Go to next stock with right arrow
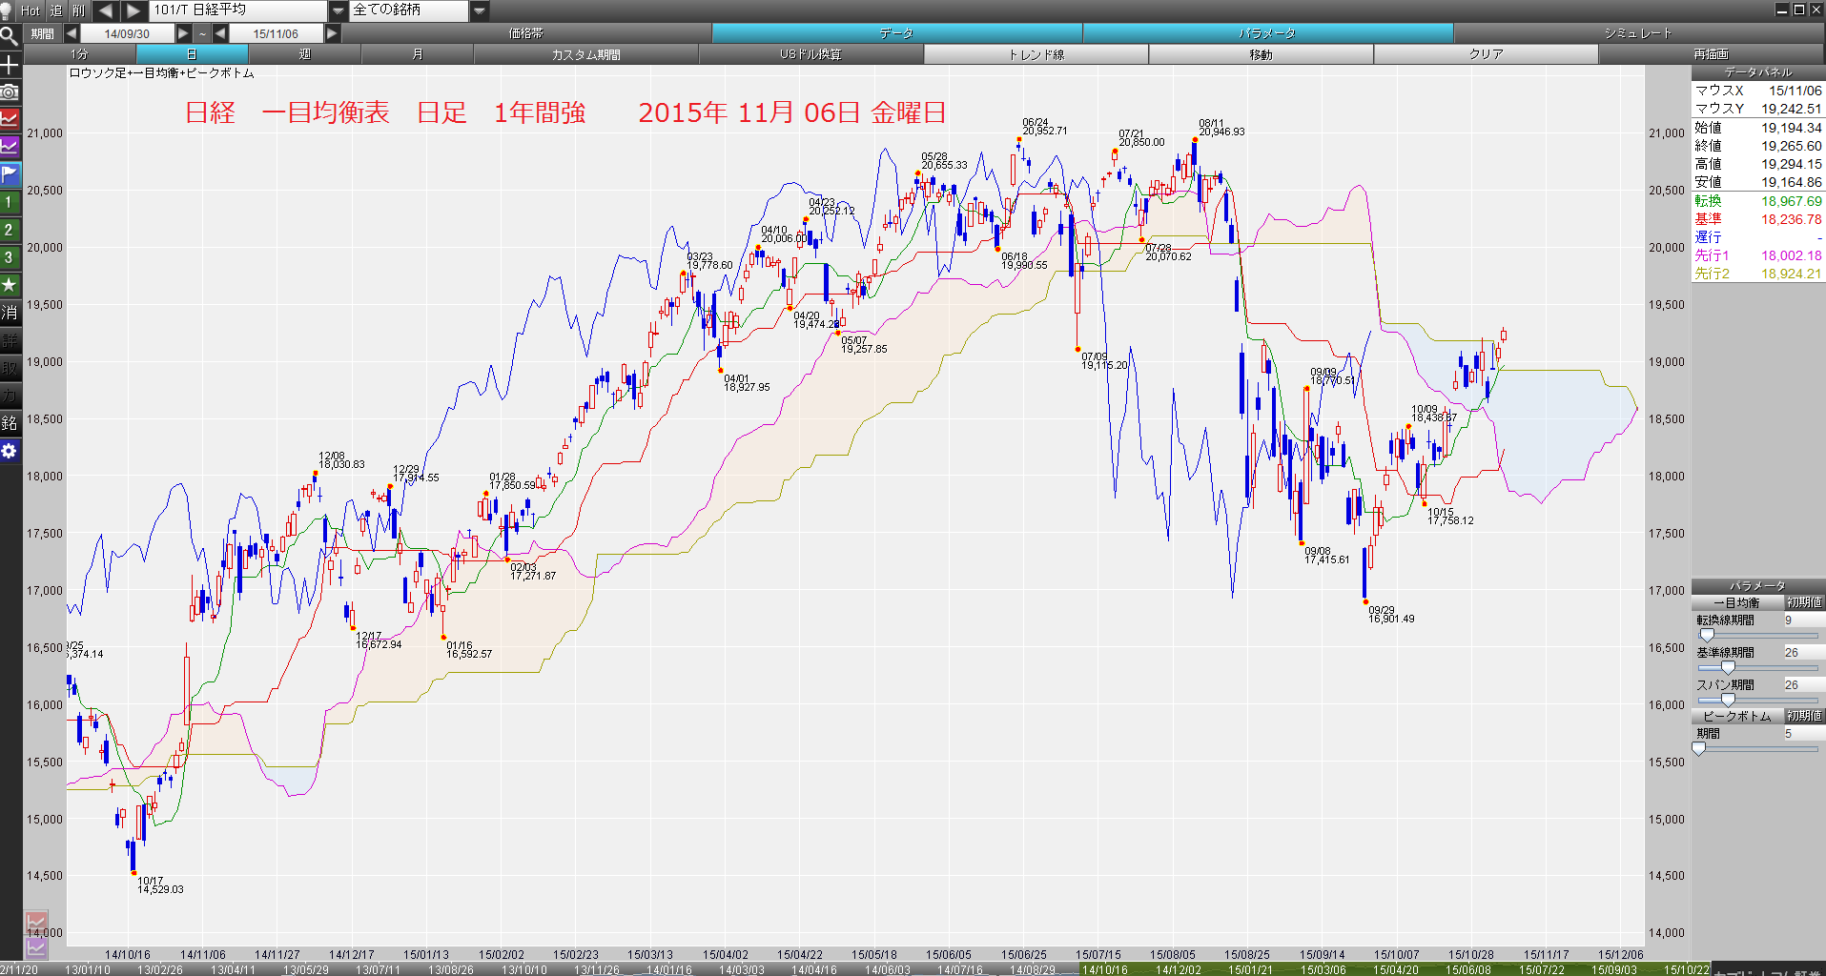 pyautogui.click(x=133, y=10)
